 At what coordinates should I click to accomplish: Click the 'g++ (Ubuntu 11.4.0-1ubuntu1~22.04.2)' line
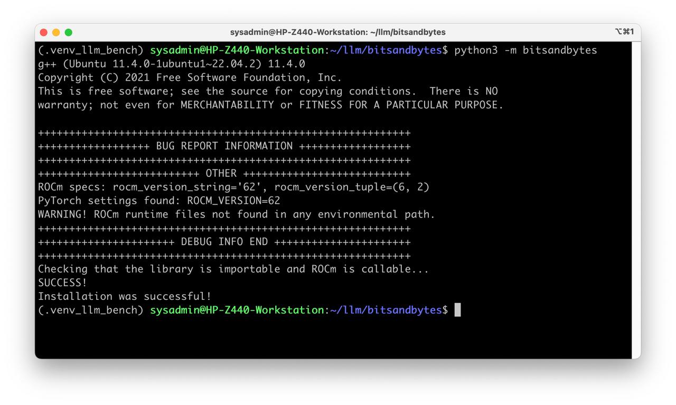click(172, 64)
